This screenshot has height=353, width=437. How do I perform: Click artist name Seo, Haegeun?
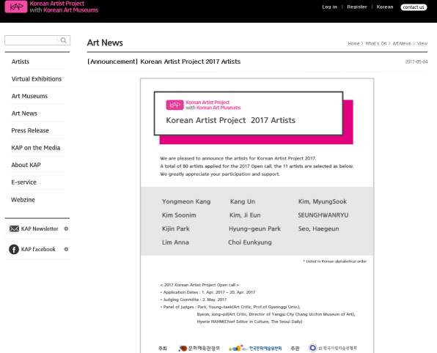(x=318, y=228)
